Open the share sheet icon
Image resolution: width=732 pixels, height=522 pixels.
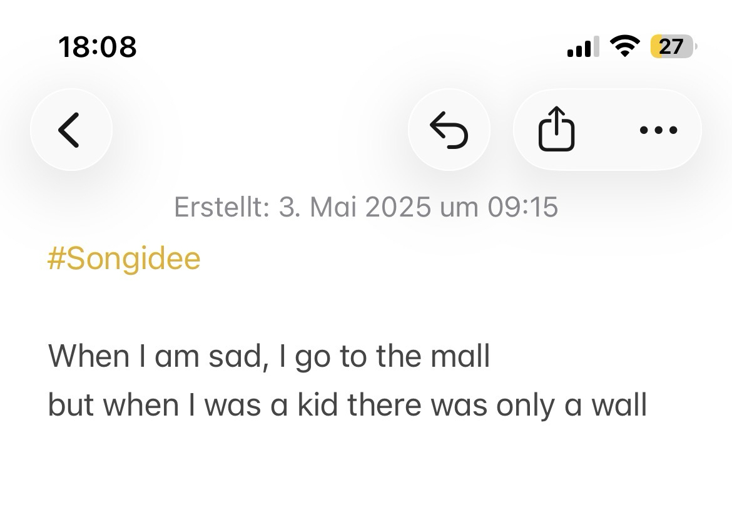(556, 130)
